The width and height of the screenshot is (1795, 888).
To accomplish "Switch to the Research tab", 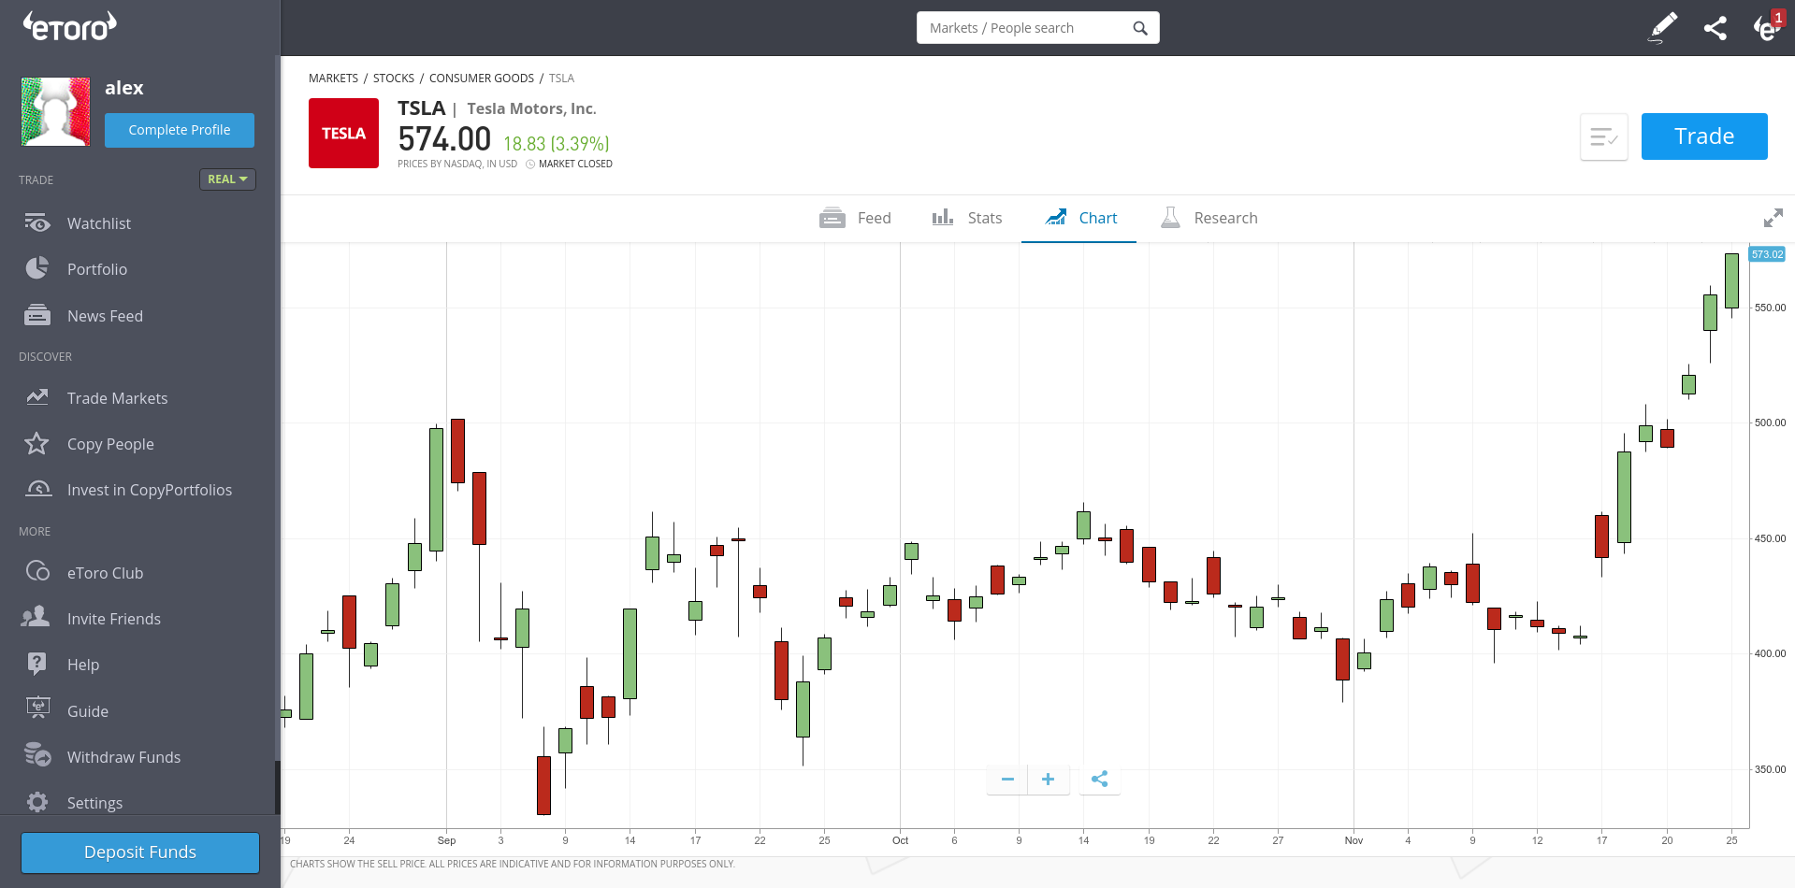I will coord(1209,218).
